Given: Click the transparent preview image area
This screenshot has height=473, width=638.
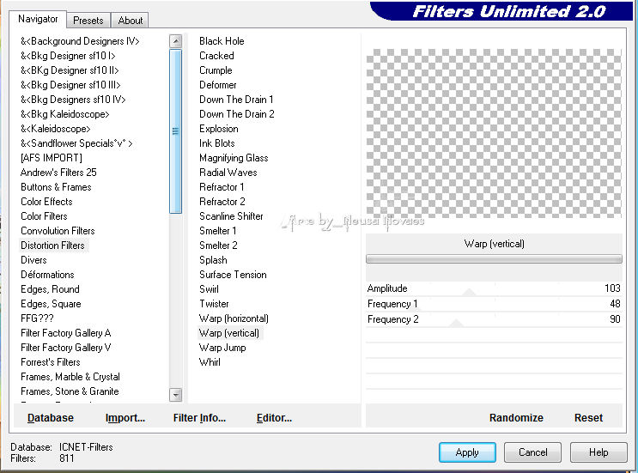Looking at the screenshot, I should click(x=494, y=133).
